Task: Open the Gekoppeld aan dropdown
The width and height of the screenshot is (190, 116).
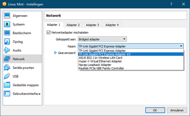Action: point(102,39)
